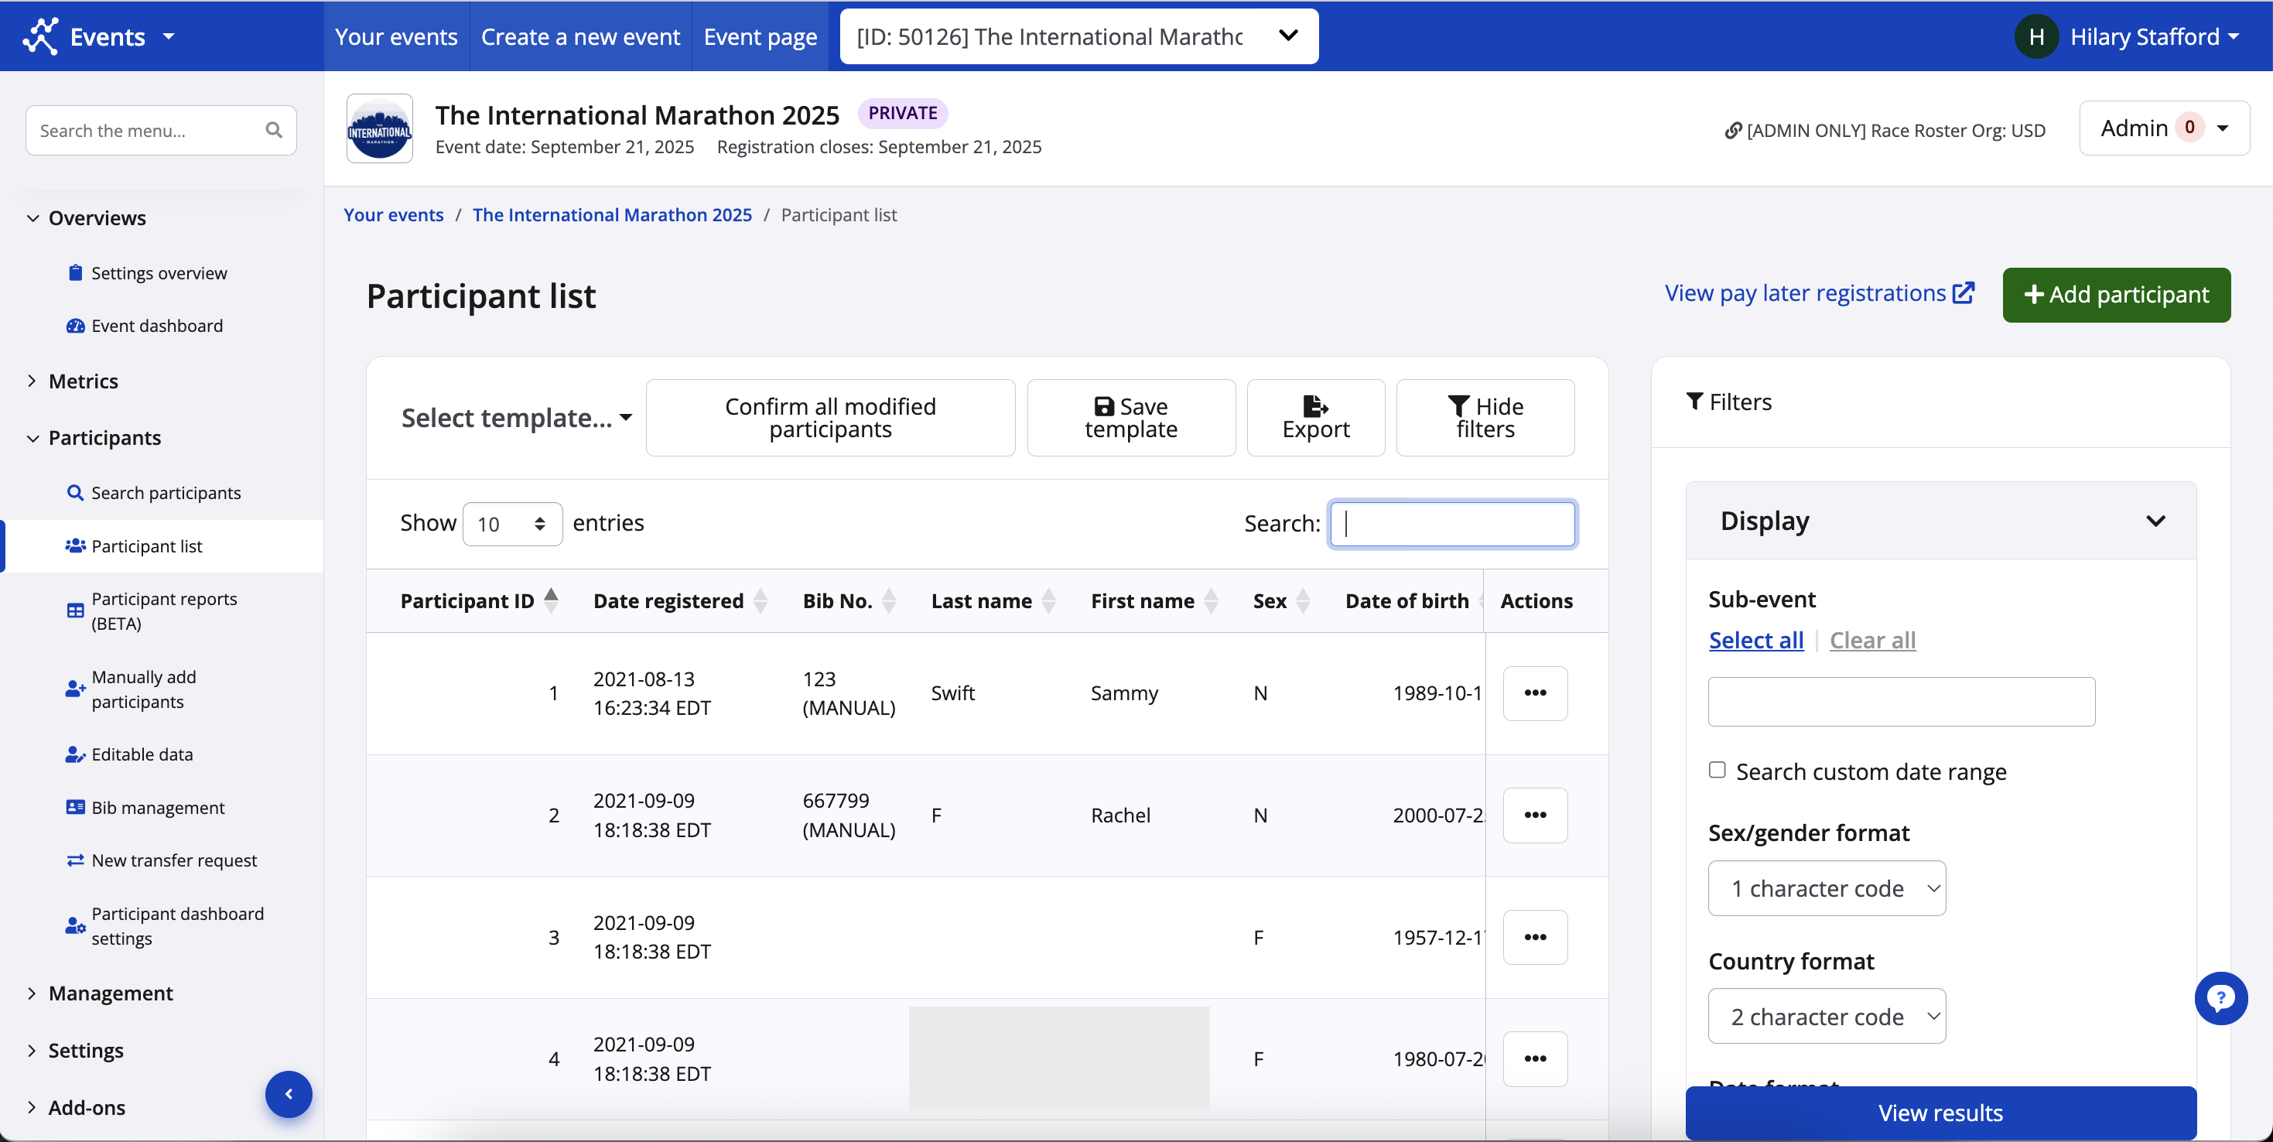Click the Editable data user-pen icon
This screenshot has width=2273, height=1142.
(75, 754)
